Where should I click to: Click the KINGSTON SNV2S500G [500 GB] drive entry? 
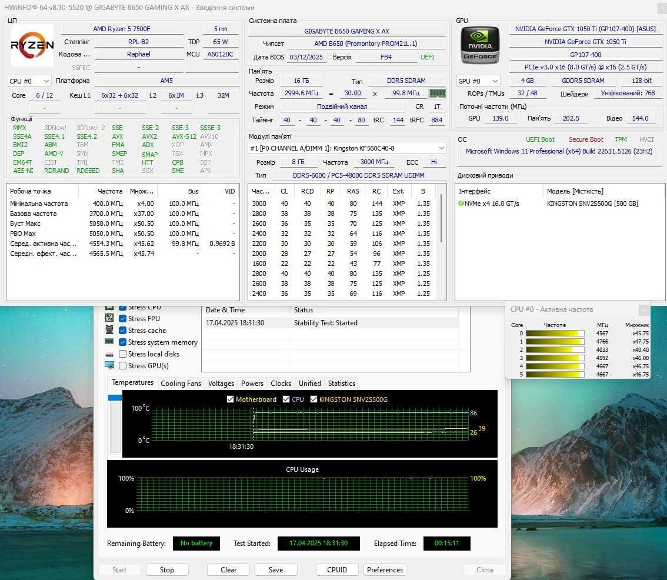tap(592, 204)
